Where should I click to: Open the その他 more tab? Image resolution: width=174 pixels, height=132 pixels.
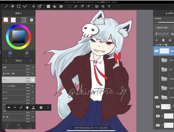point(30,126)
